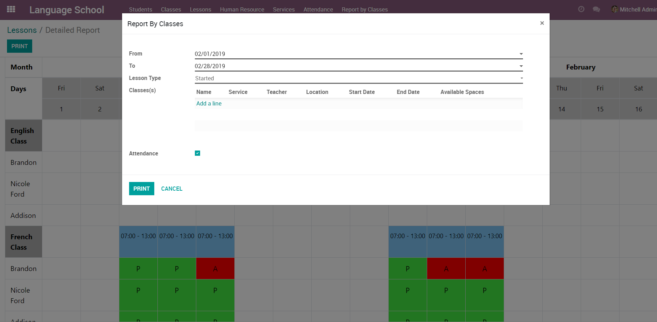
Task: Open the Human Resource menu
Action: (x=242, y=9)
